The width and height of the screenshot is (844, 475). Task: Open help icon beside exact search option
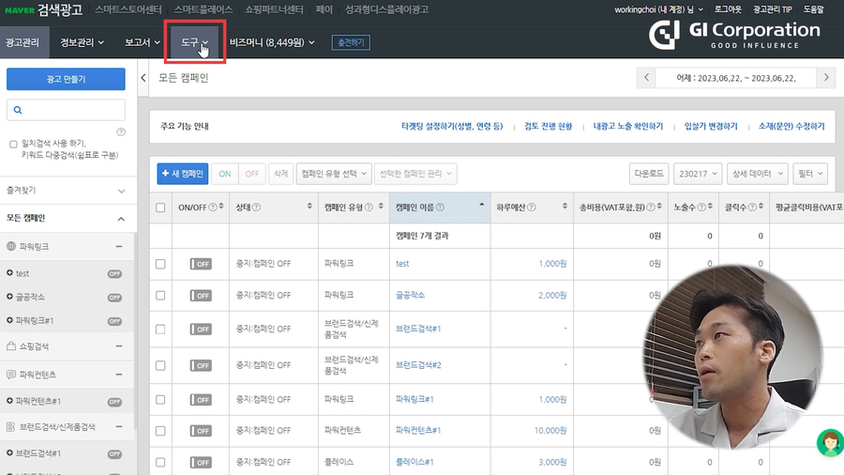point(121,131)
